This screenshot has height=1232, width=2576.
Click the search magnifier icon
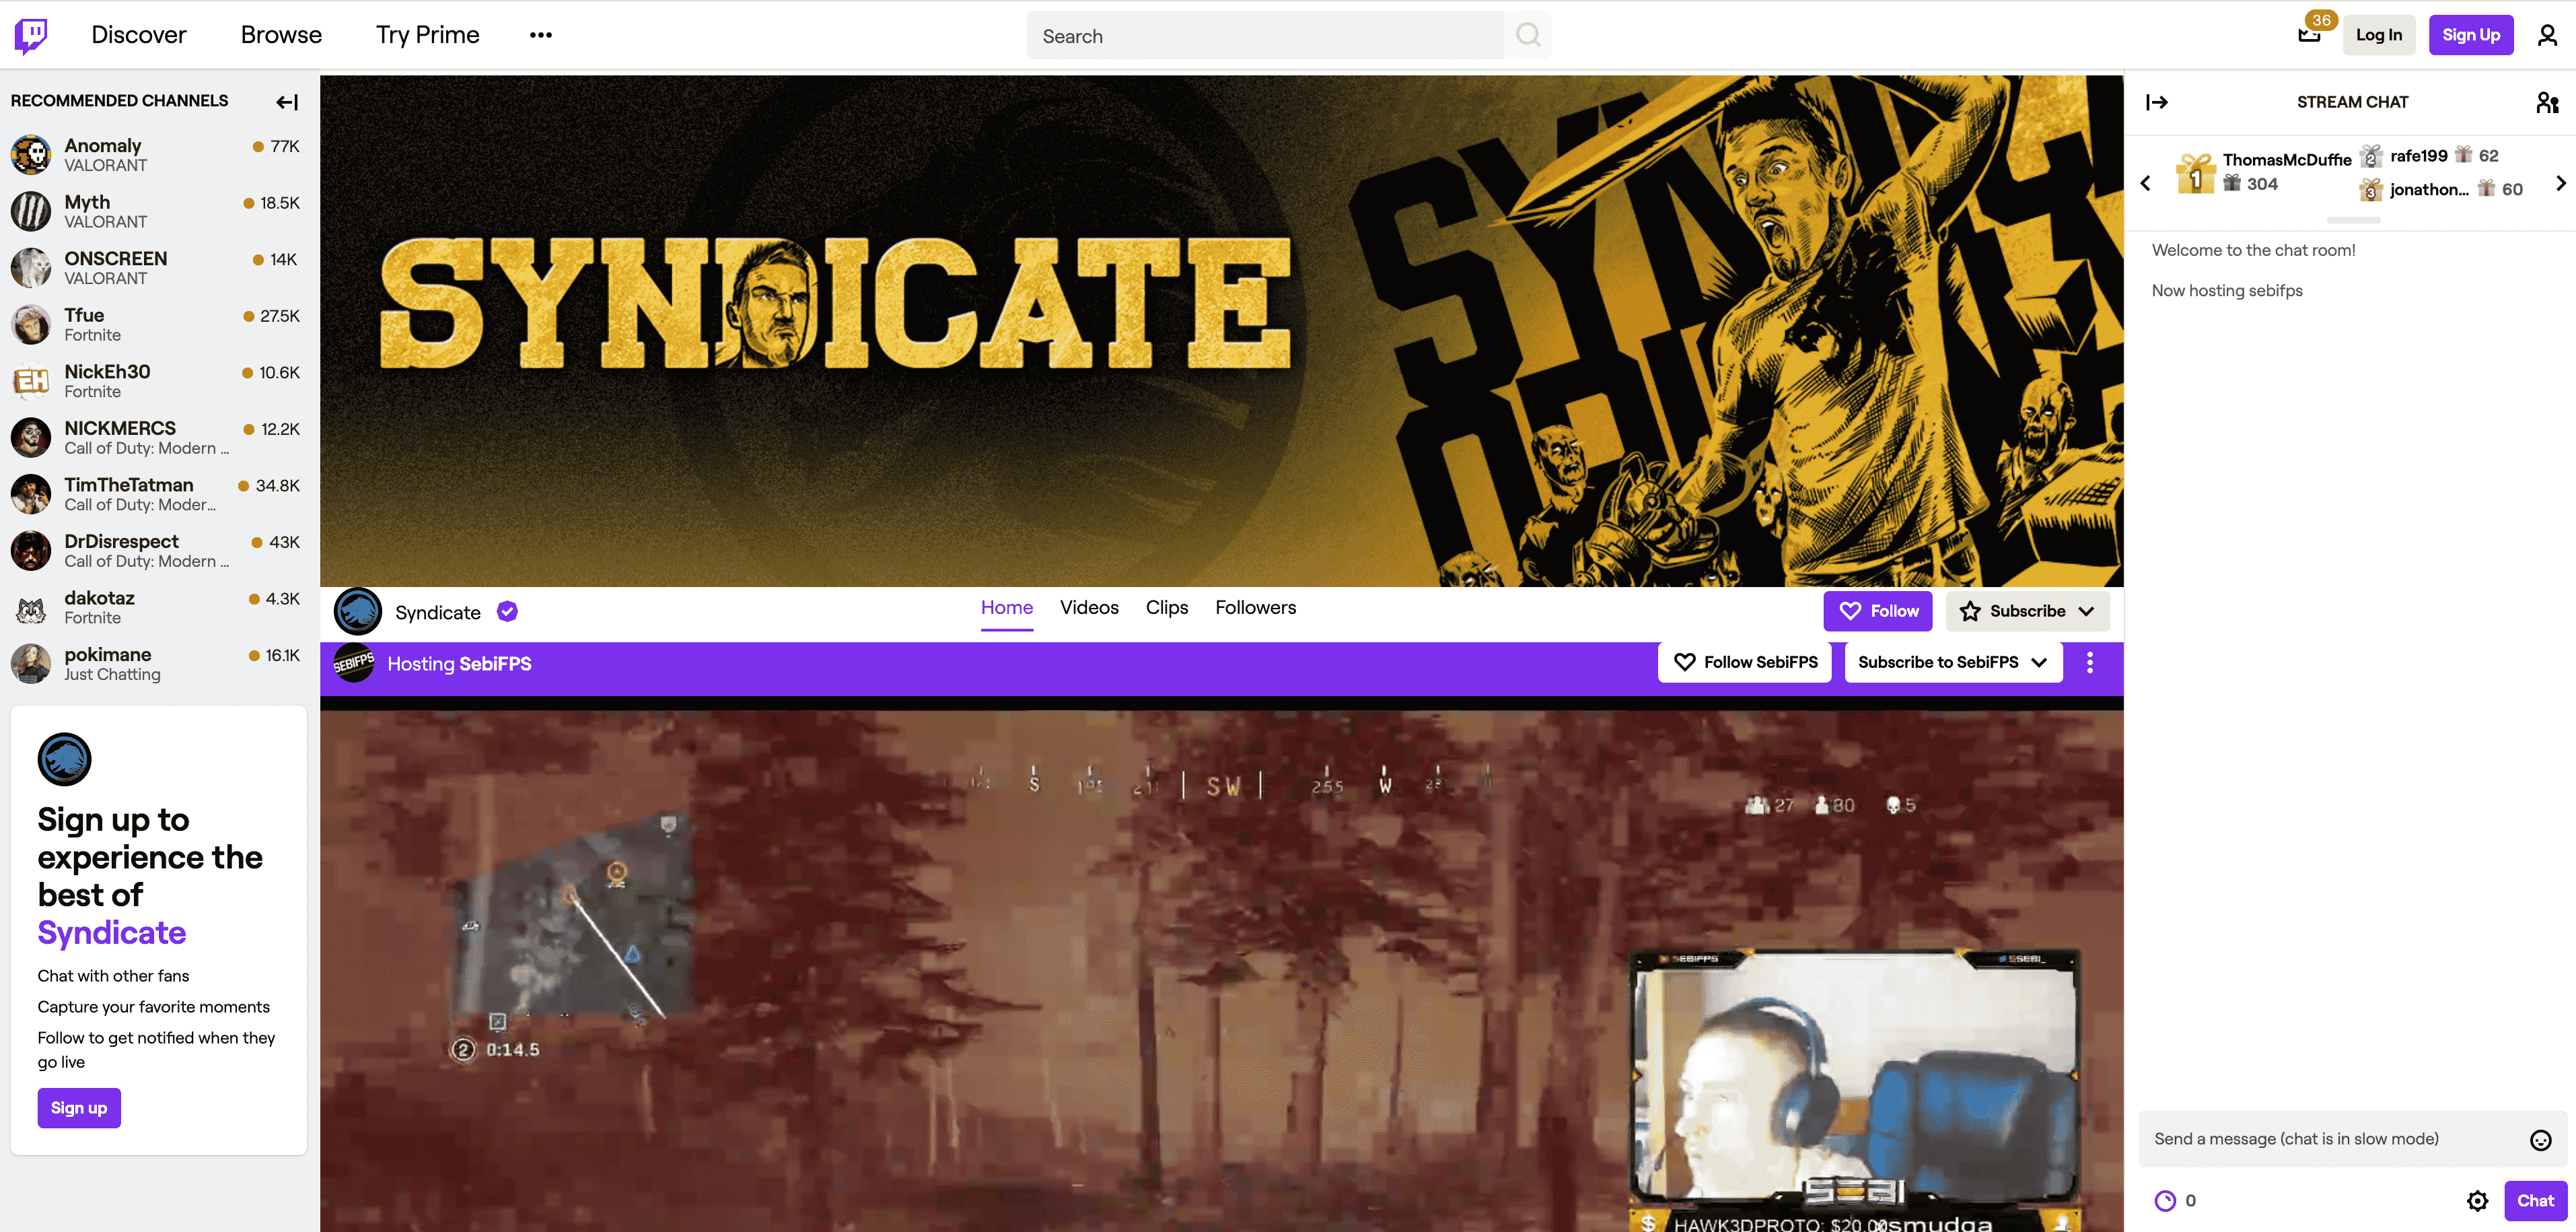tap(1528, 35)
